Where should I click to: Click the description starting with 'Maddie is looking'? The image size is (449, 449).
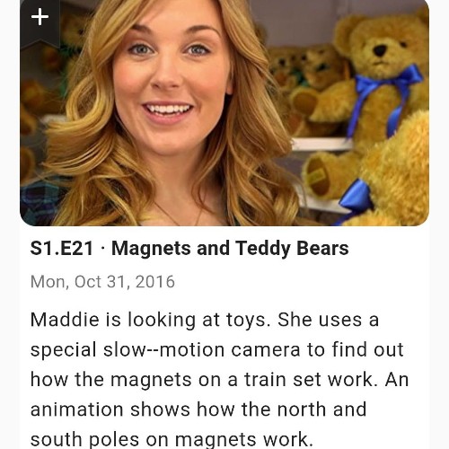coord(220,380)
